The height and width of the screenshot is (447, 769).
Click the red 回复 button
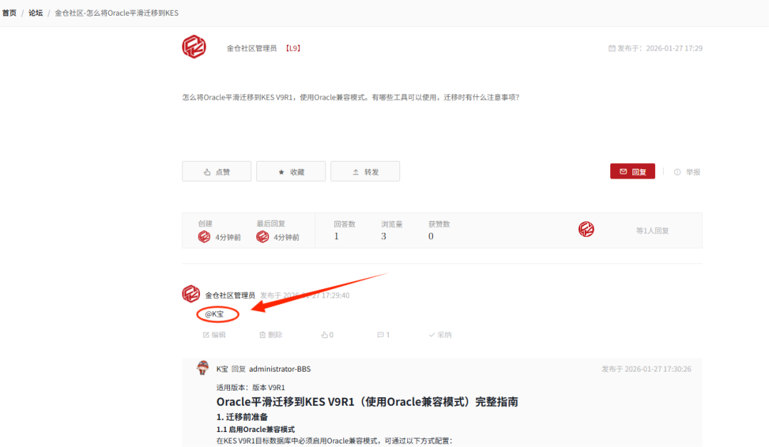tap(633, 172)
